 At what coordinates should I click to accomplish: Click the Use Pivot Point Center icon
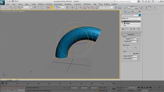[x=68, y=7]
